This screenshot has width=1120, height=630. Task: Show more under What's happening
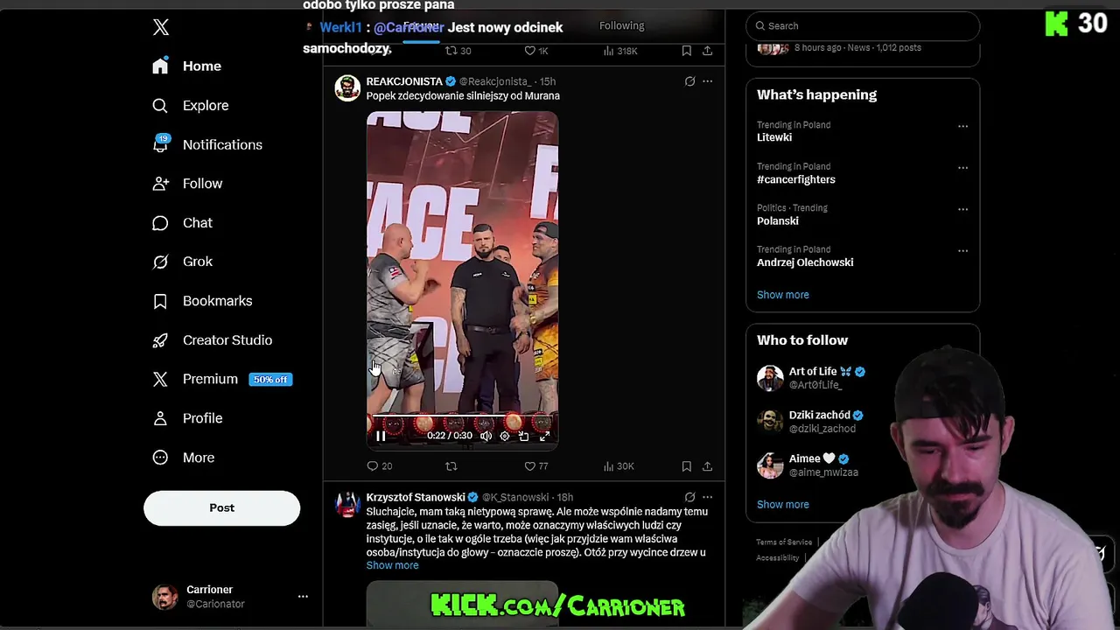pyautogui.click(x=782, y=295)
